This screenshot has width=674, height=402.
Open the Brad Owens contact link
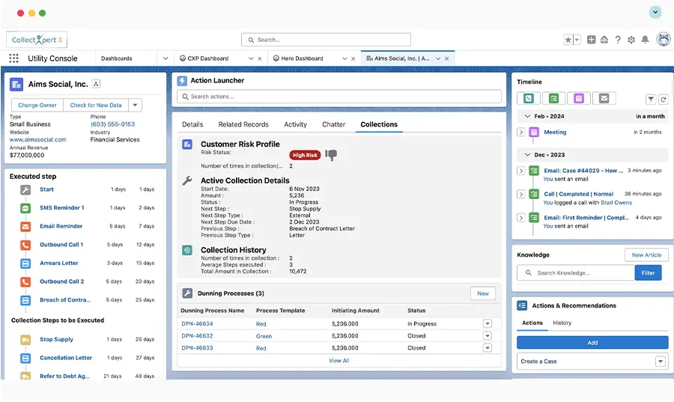[616, 203]
